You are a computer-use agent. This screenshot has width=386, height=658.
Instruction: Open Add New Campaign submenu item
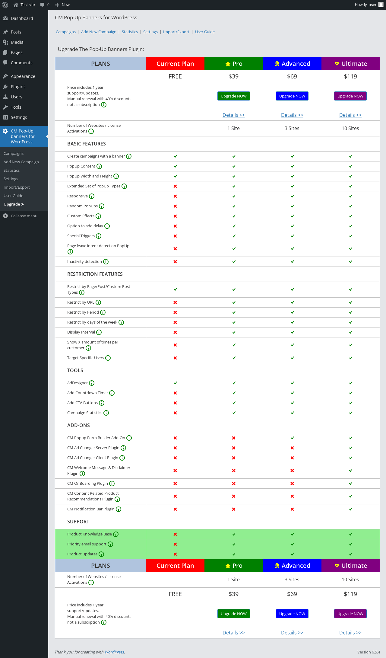pyautogui.click(x=21, y=162)
